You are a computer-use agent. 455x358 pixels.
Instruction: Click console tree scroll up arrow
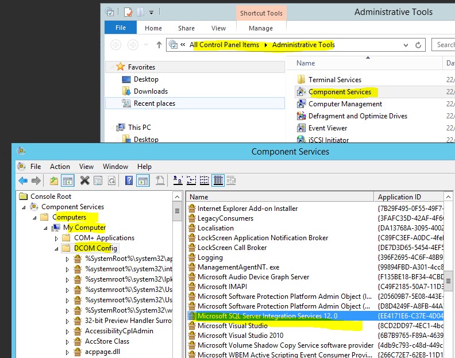point(178,197)
